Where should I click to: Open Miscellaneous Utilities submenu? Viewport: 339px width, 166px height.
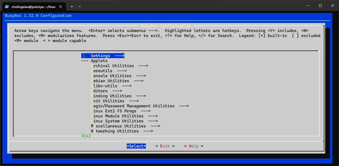125,126
